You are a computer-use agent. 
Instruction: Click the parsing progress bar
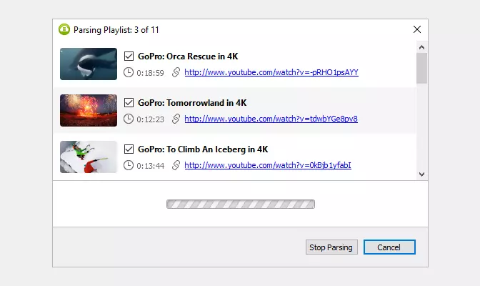click(241, 204)
